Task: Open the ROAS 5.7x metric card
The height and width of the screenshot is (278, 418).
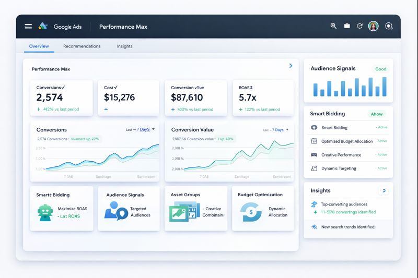Action: (x=263, y=98)
